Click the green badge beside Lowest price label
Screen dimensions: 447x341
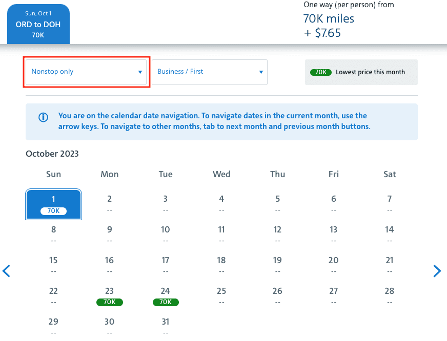(320, 72)
